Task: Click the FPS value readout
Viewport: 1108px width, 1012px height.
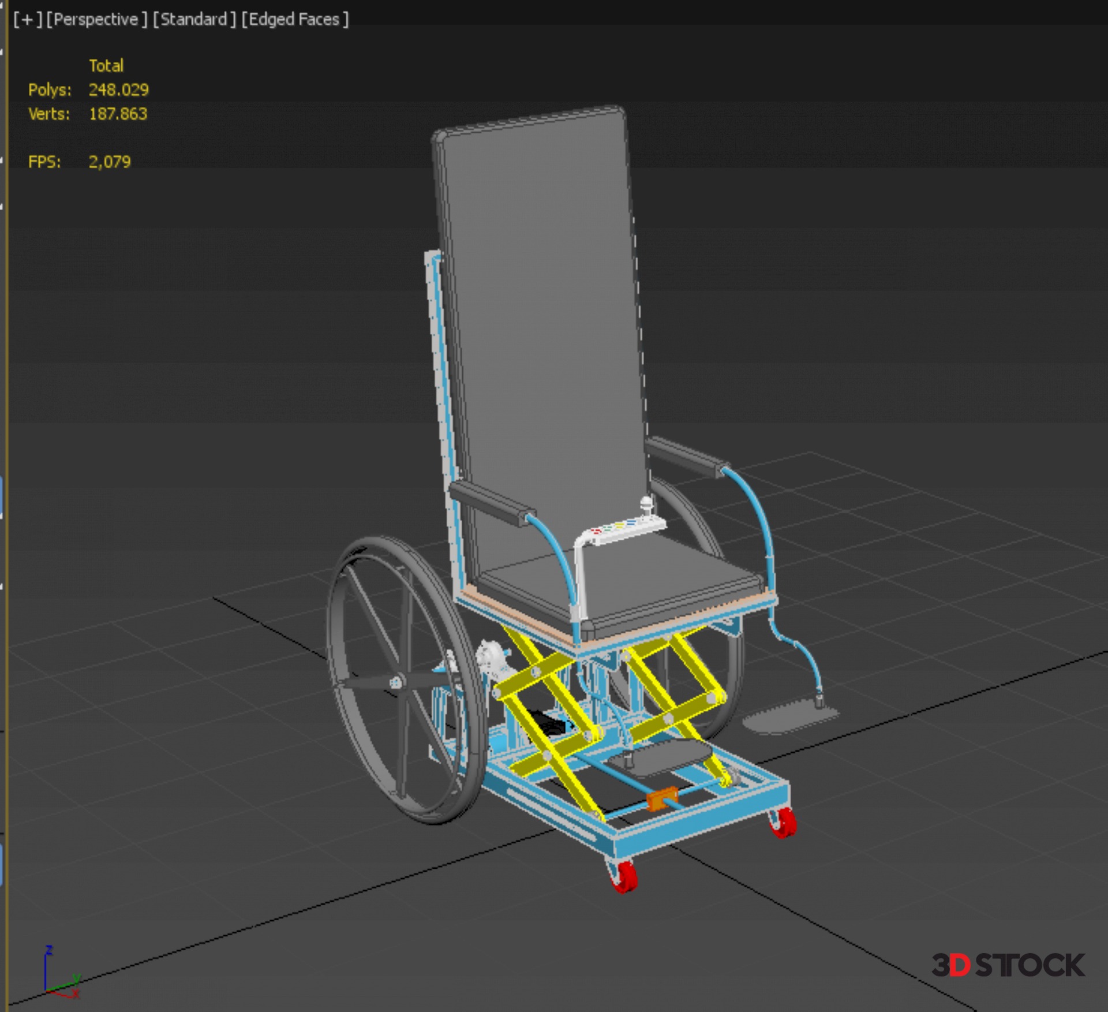Action: pos(110,162)
